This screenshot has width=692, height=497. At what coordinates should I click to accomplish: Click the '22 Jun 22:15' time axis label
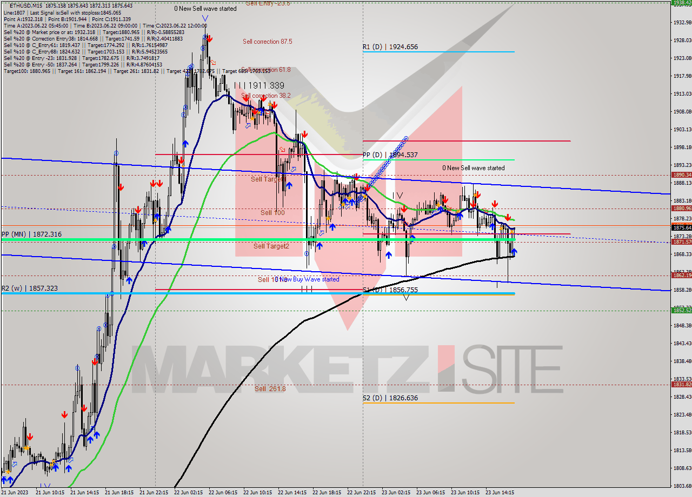point(361,493)
